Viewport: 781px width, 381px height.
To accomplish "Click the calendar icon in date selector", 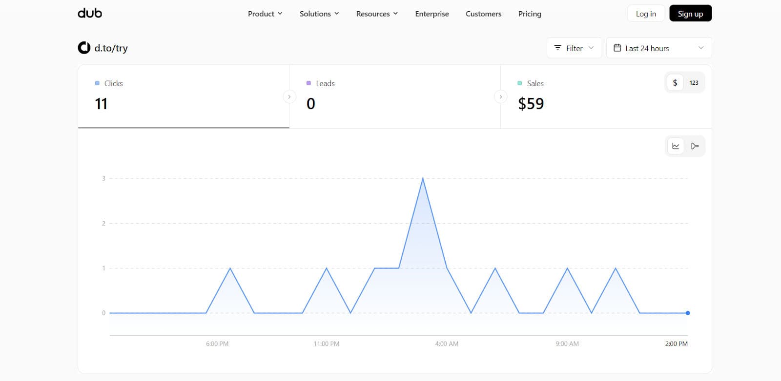I will click(617, 48).
